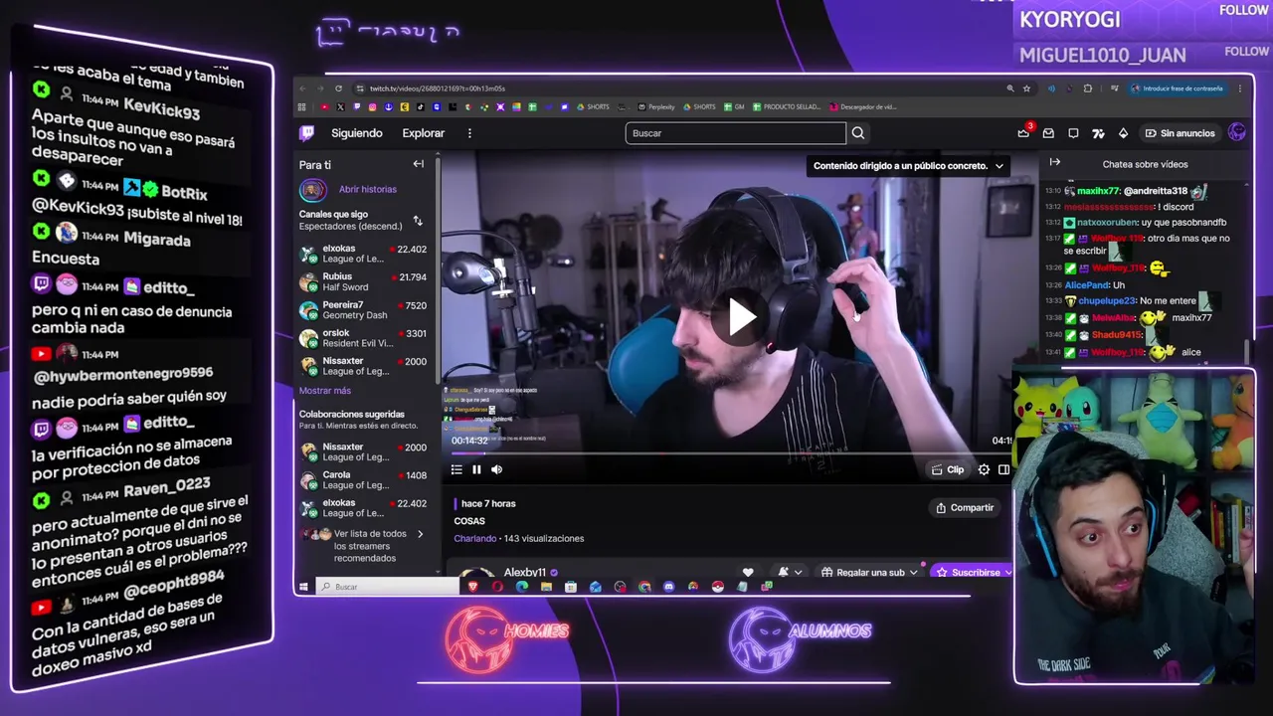Pause the video in player controls
1273x716 pixels.
476,469
